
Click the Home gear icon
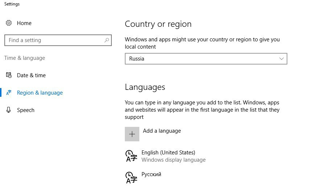click(x=9, y=23)
